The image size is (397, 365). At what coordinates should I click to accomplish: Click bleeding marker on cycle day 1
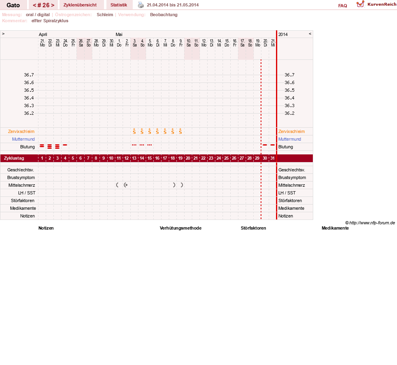42,146
